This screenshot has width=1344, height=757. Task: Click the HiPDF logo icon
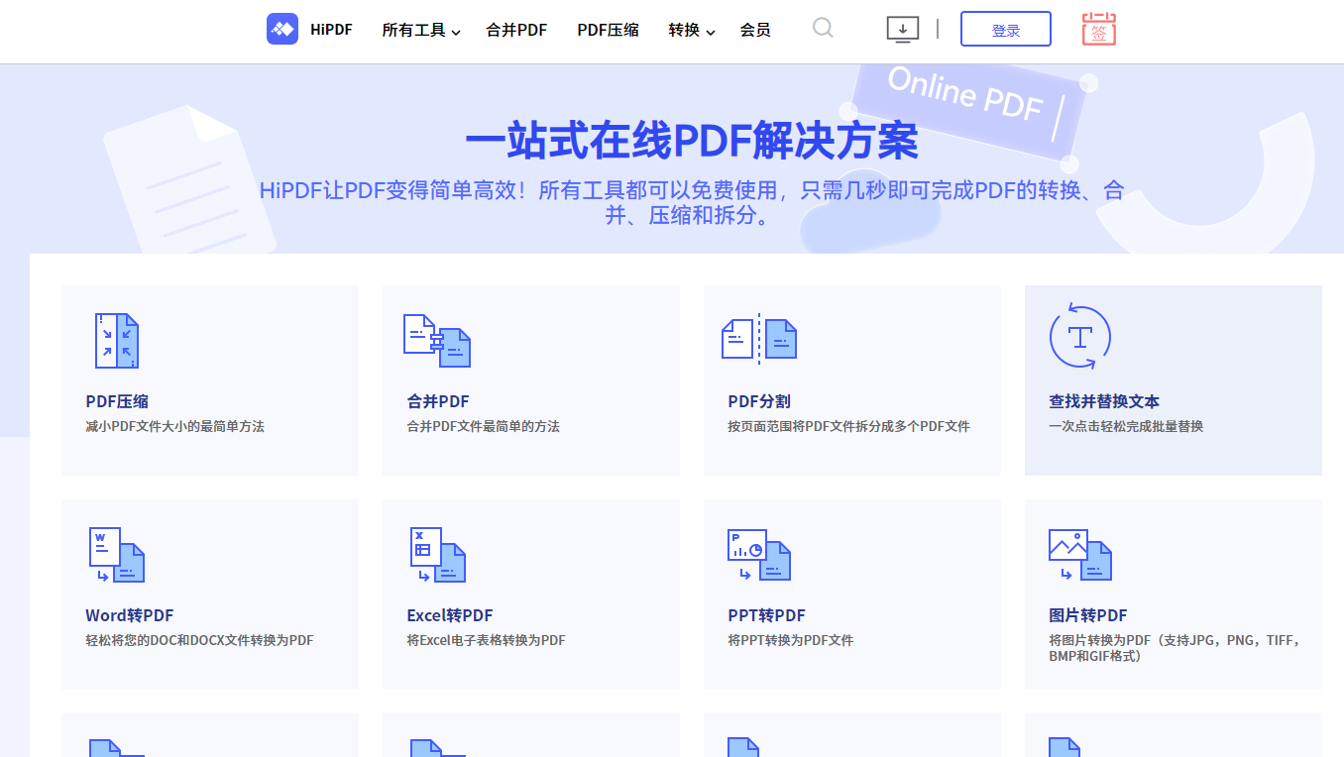[x=282, y=29]
